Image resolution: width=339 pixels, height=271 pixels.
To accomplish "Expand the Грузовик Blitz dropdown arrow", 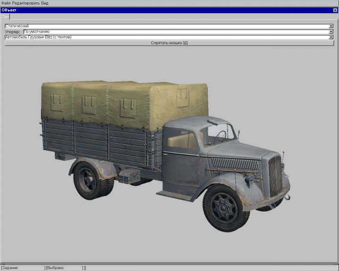I will [x=331, y=37].
